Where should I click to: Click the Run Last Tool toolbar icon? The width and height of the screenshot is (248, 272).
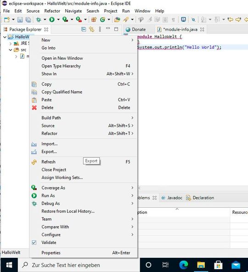click(79, 19)
